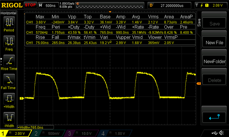Image resolution: width=229 pixels, height=137 pixels.
Task: Select the -Width measurement icon
Action: point(9,118)
